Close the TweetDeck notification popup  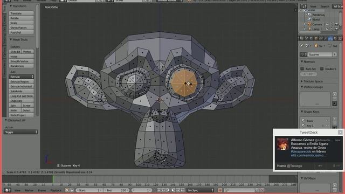(340, 132)
